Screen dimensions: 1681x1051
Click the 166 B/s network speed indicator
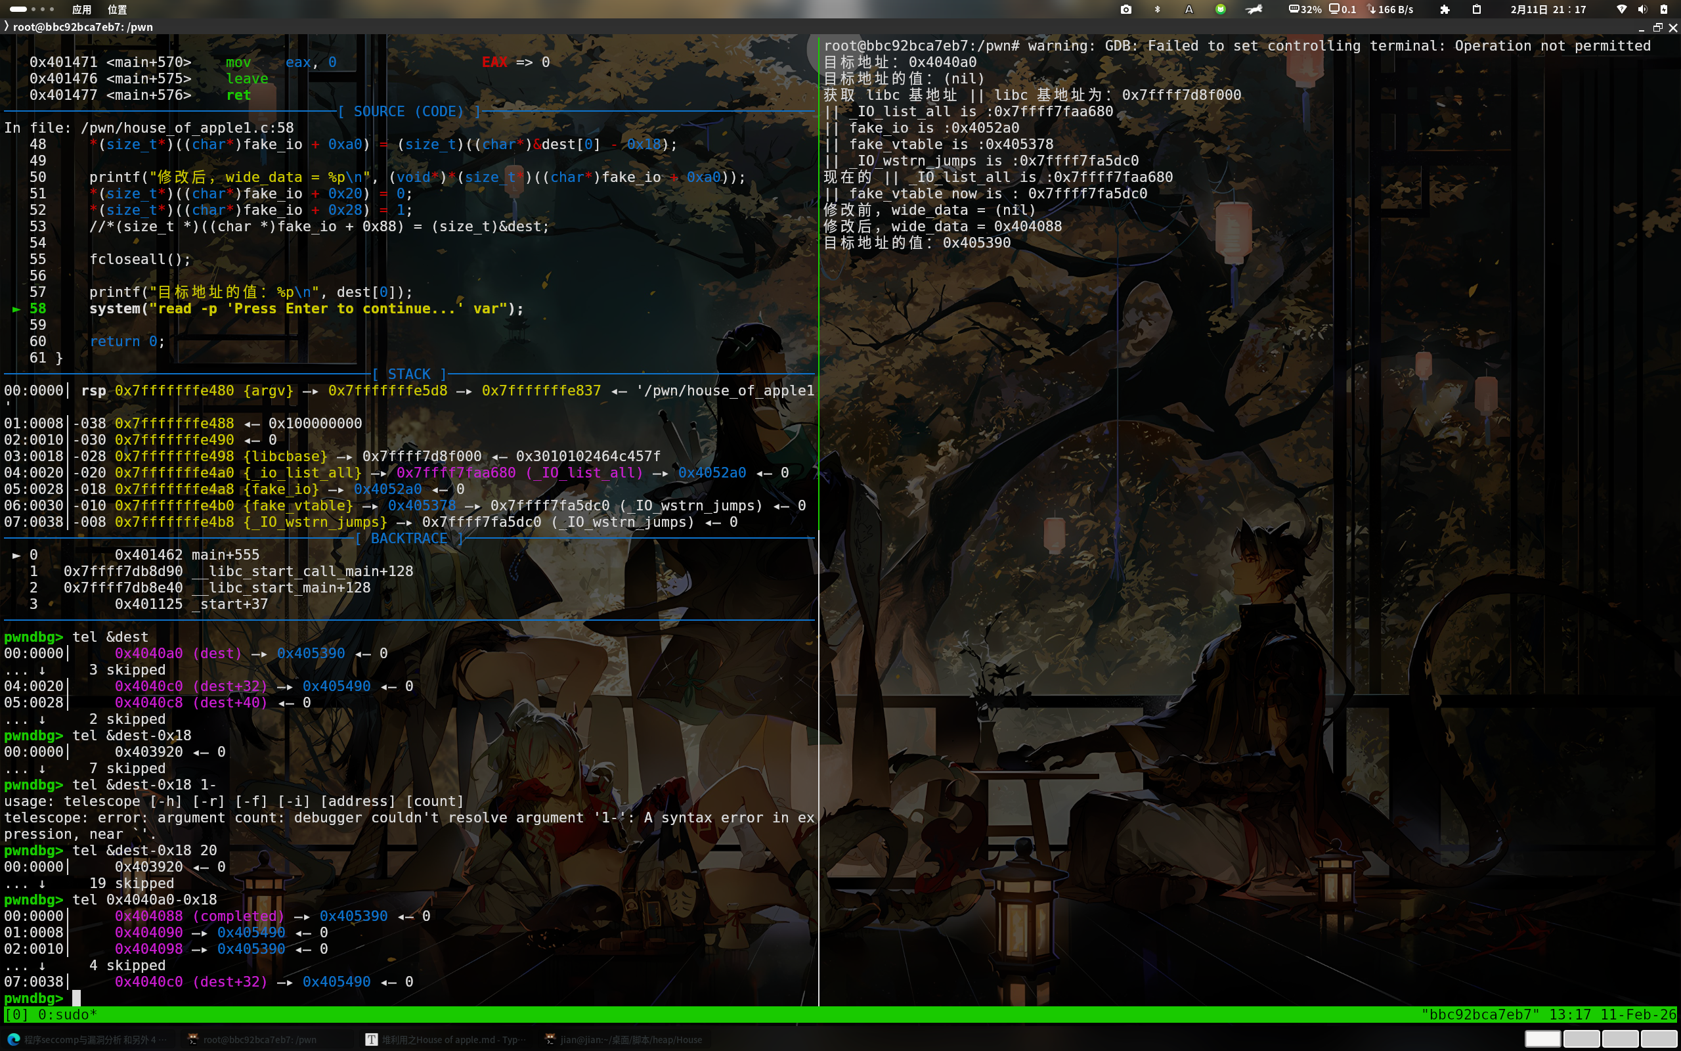coord(1390,9)
